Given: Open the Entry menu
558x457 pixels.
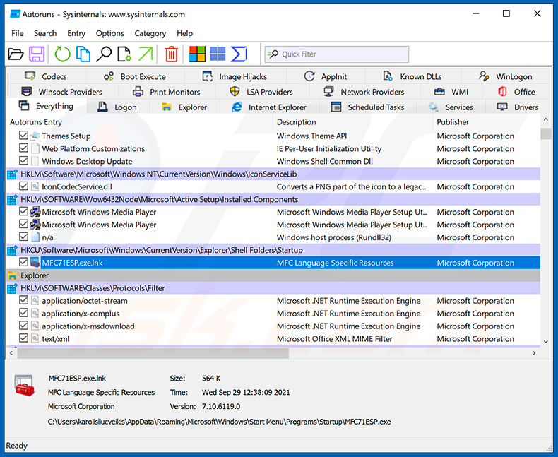Looking at the screenshot, I should [x=76, y=33].
